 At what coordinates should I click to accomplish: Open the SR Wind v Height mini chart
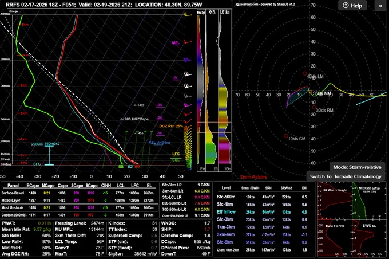[335, 200]
